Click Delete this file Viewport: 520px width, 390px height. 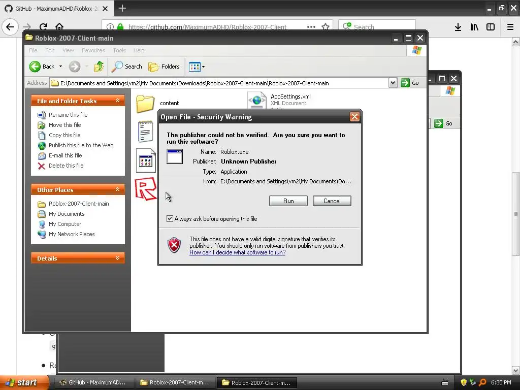click(66, 166)
